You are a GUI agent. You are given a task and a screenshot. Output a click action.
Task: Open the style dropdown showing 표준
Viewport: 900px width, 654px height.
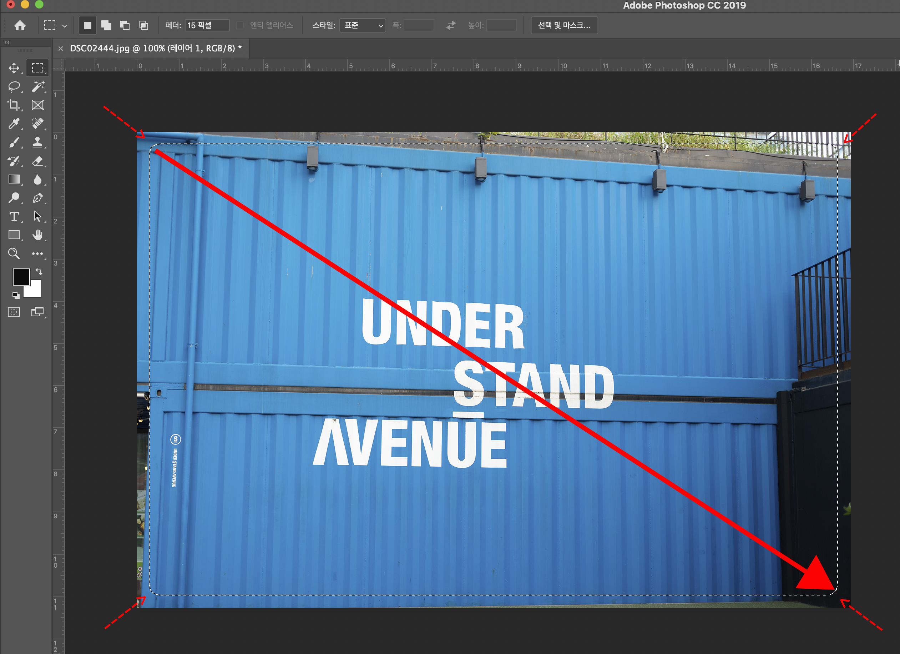click(x=363, y=25)
